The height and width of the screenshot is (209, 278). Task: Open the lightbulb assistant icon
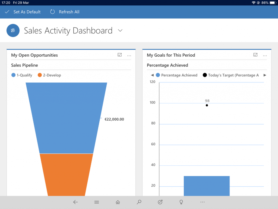click(181, 202)
